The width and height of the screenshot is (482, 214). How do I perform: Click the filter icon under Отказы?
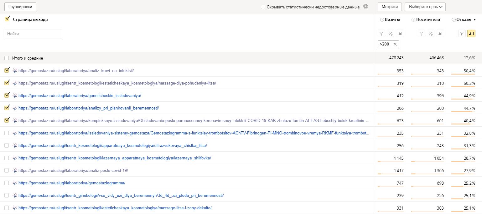[x=462, y=34]
